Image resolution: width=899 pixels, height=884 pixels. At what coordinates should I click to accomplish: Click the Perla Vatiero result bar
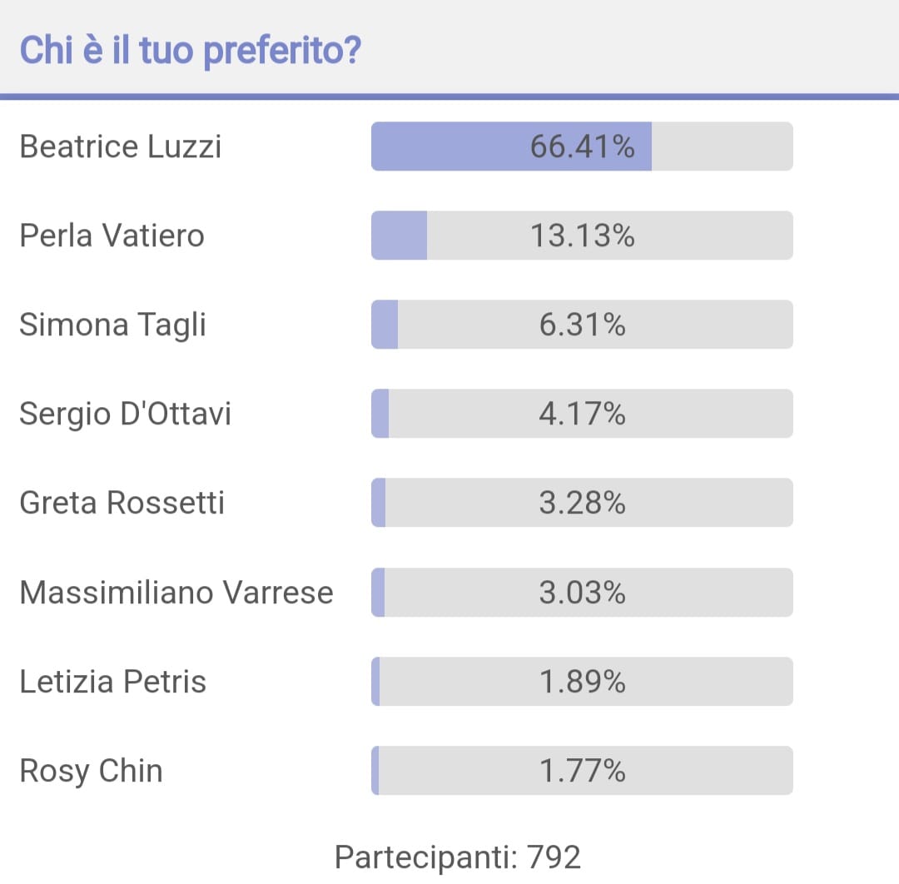pos(582,236)
